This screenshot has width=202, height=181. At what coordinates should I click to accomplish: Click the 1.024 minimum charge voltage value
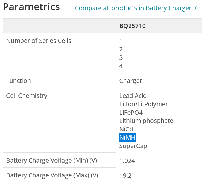click(x=127, y=161)
